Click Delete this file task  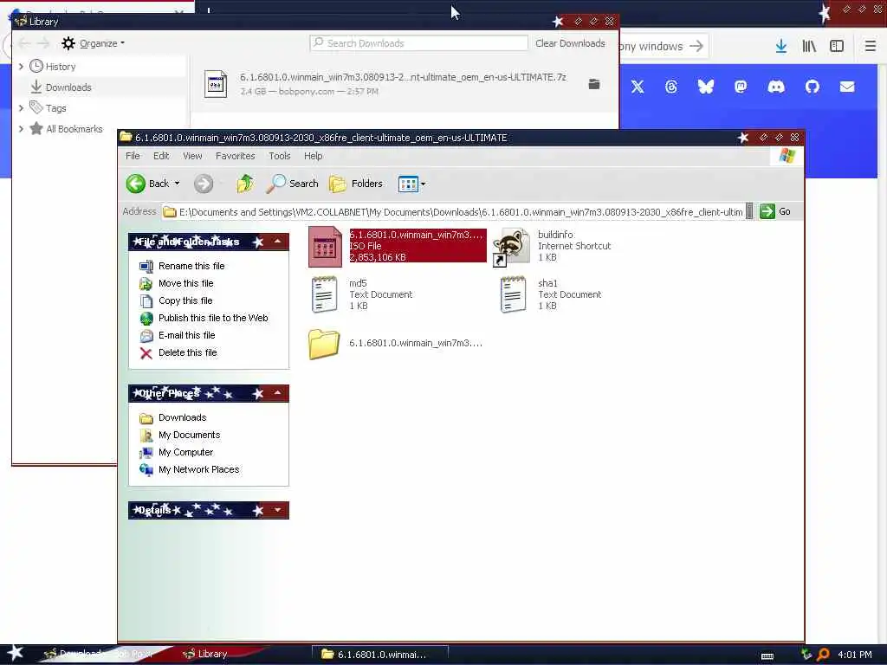click(x=188, y=353)
